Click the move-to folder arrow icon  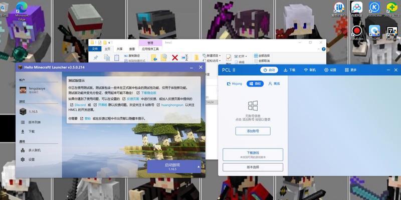[154, 58]
